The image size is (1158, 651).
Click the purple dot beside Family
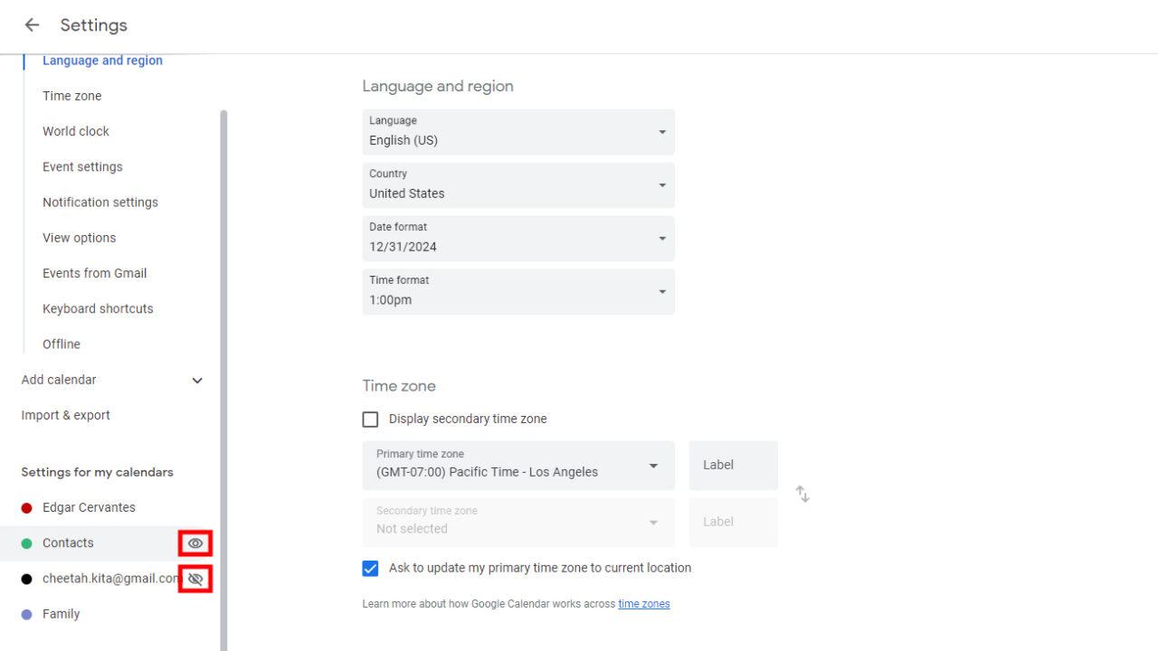tap(26, 614)
